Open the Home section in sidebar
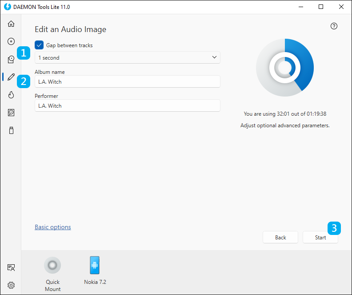 [11, 24]
